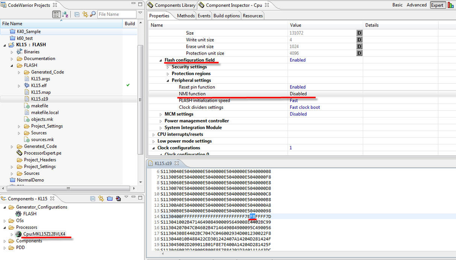Viewport: 456px width, 260px height.
Task: Toggle the NMI function Disabled value
Action: click(298, 94)
